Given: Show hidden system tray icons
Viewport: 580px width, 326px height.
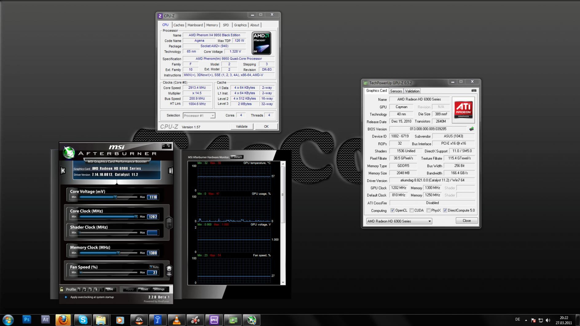Looking at the screenshot, I should click(526, 320).
